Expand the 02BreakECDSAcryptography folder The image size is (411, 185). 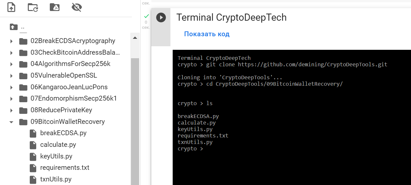click(x=11, y=41)
